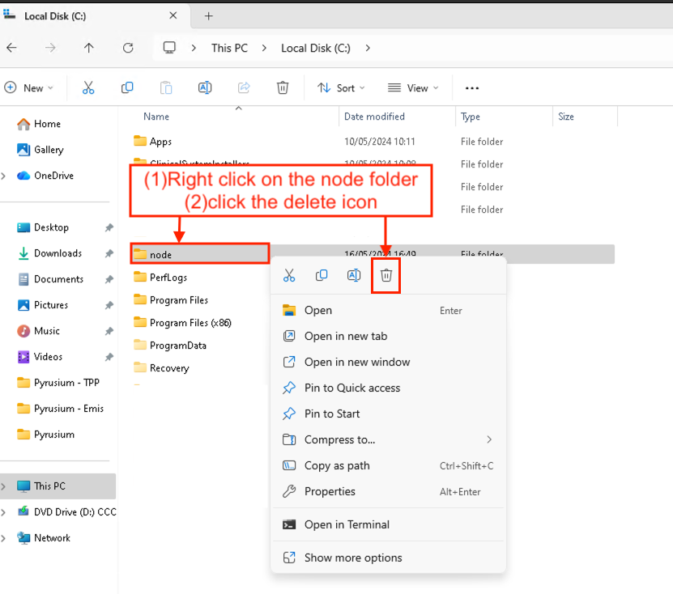Viewport: 673px width, 594px height.
Task: Expand the OneDrive tree node
Action: point(3,176)
